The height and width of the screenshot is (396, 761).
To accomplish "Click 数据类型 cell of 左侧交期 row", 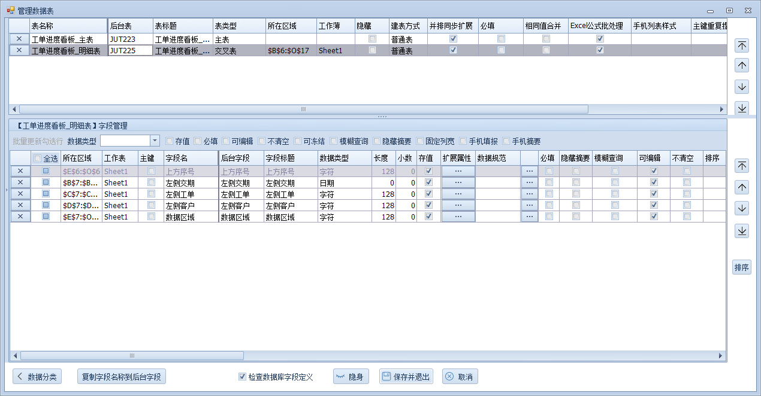I will 344,182.
